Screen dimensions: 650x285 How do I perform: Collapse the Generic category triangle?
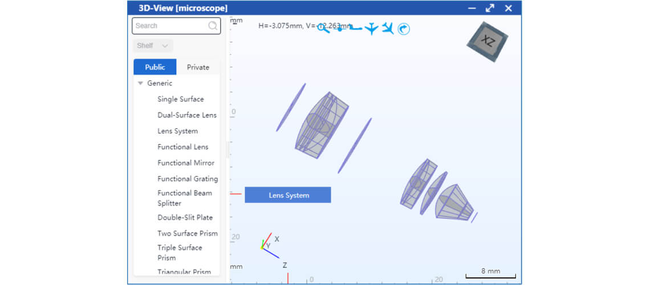(x=140, y=83)
